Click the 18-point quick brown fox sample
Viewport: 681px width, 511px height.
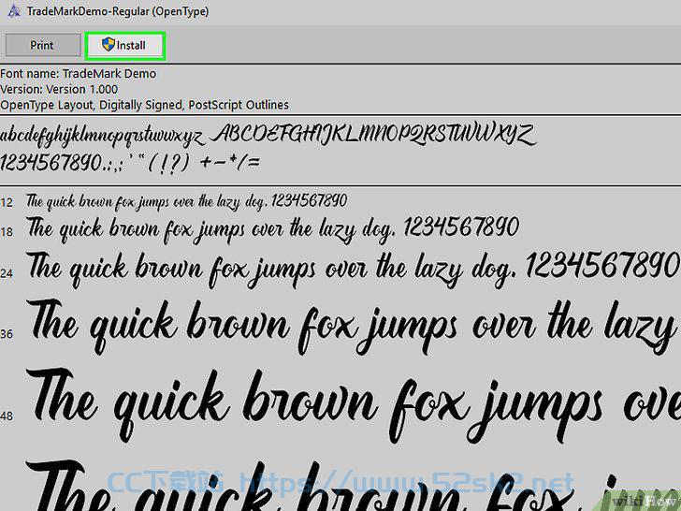click(273, 229)
